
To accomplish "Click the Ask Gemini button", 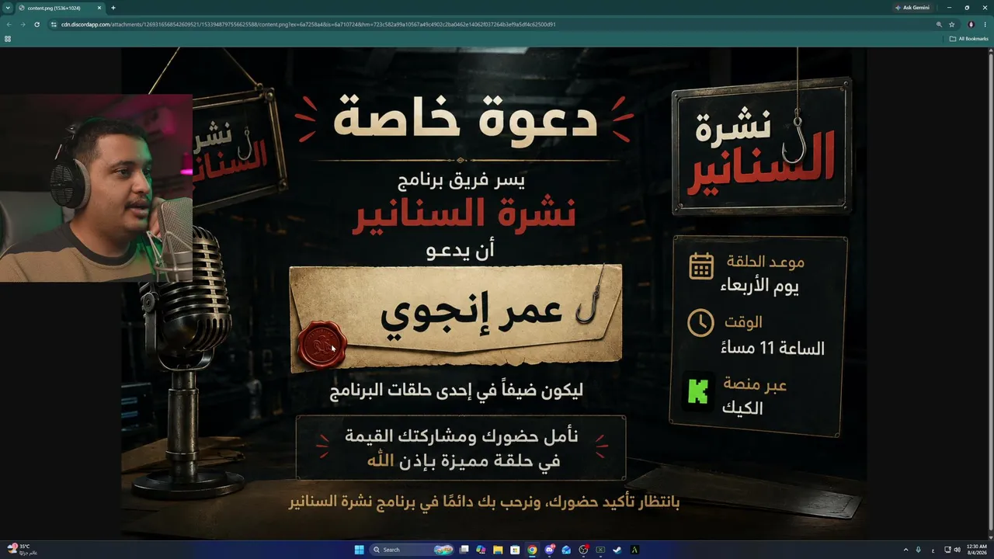I will (x=912, y=8).
